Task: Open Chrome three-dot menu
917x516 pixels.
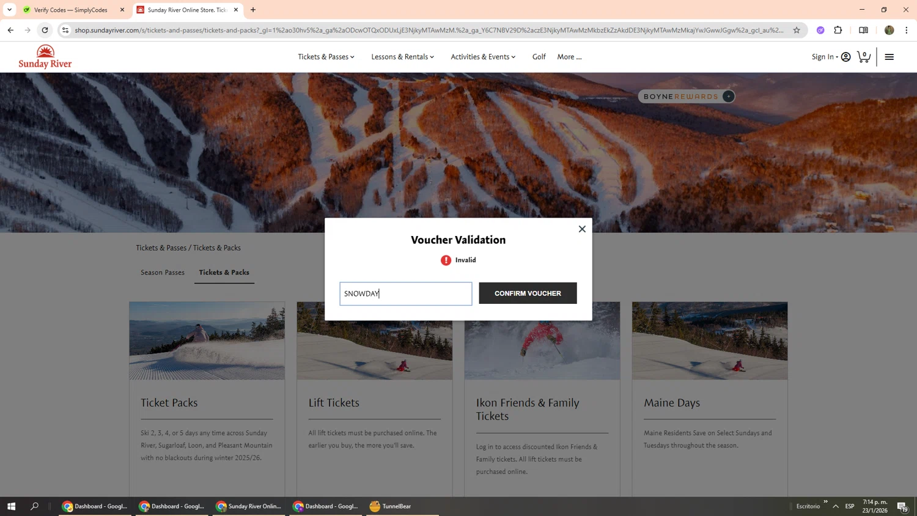Action: tap(907, 30)
